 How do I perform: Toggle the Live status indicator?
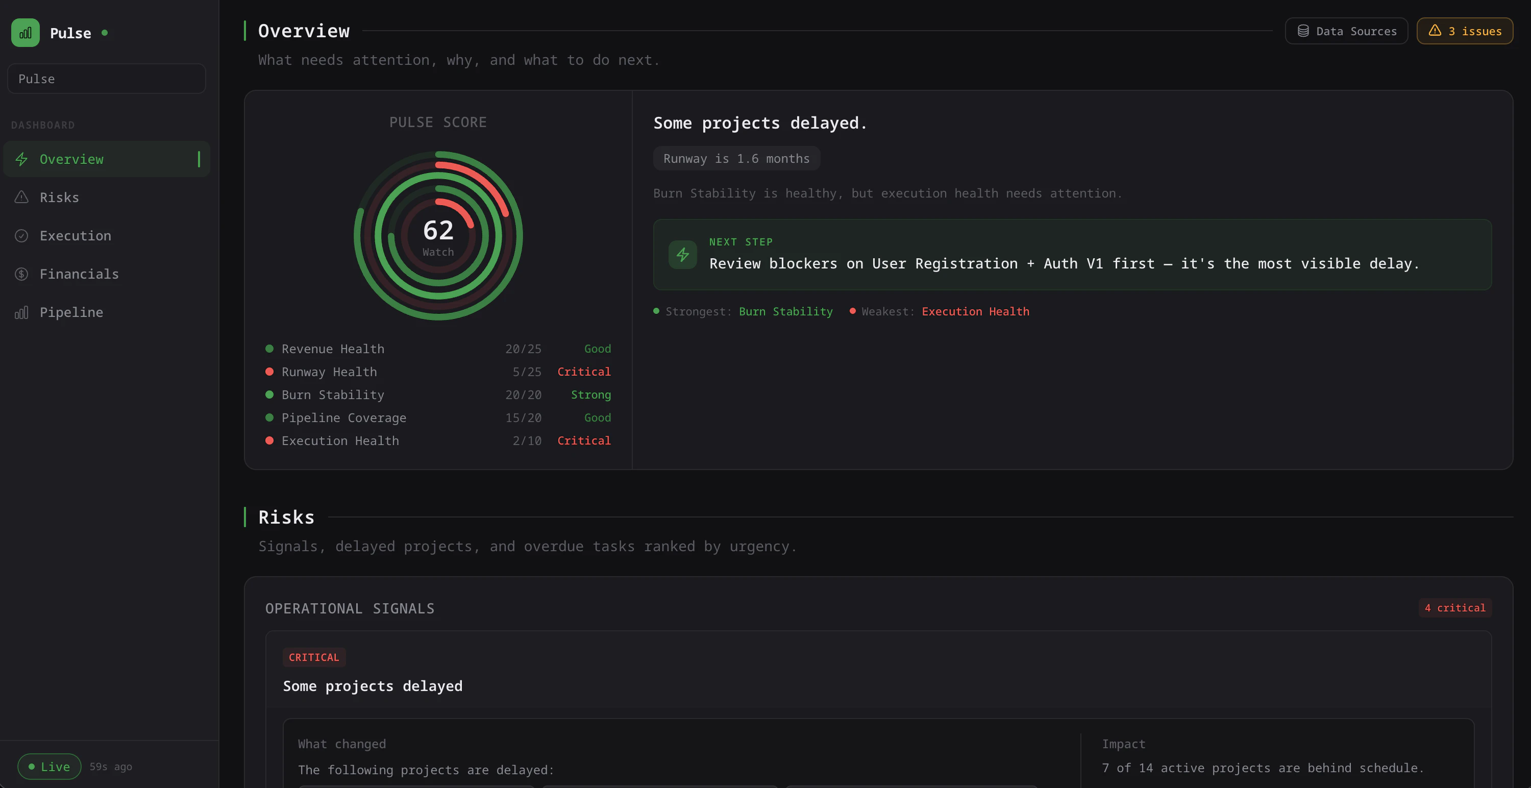(x=50, y=767)
